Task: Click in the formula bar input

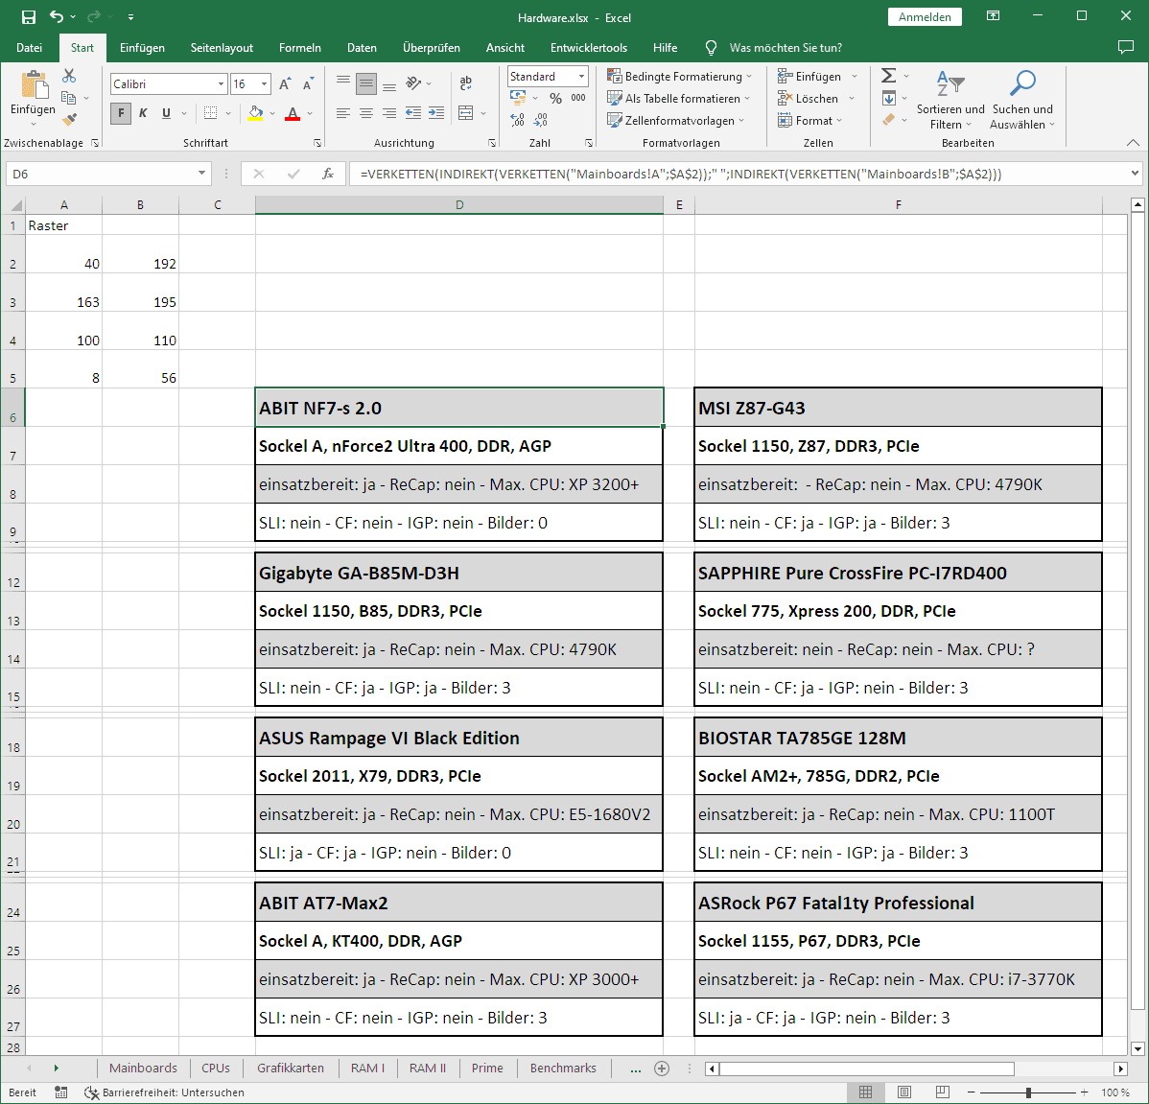Action: tap(739, 174)
